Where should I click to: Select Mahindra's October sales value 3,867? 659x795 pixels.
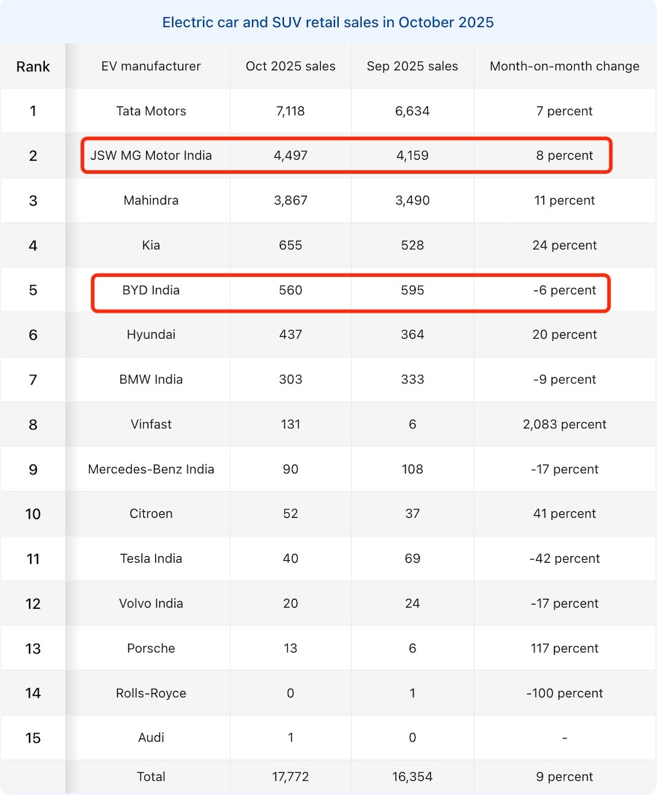[291, 200]
